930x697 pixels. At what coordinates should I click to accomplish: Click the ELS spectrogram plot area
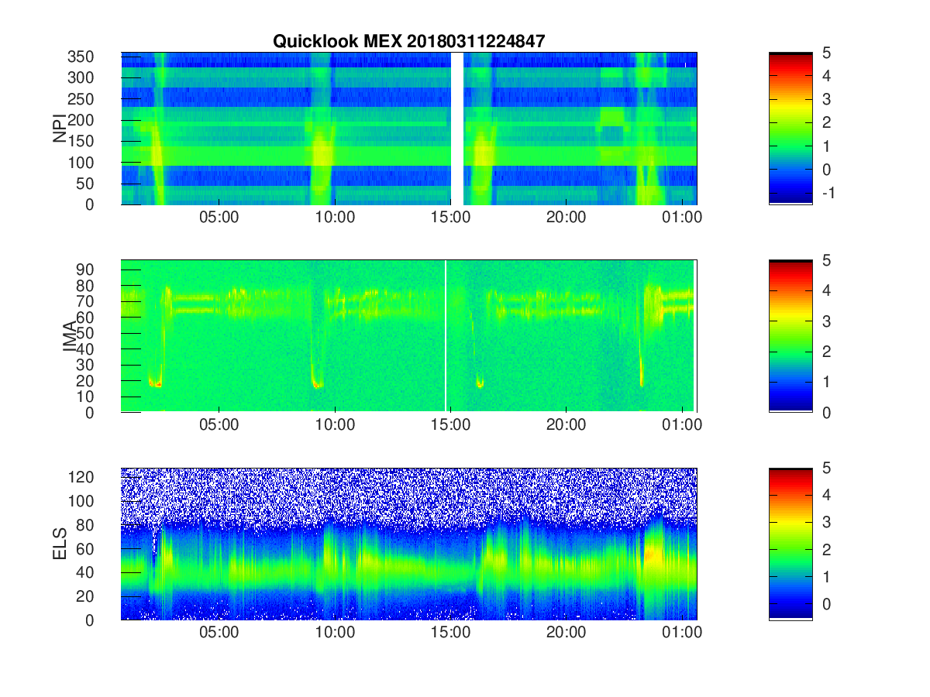[409, 544]
